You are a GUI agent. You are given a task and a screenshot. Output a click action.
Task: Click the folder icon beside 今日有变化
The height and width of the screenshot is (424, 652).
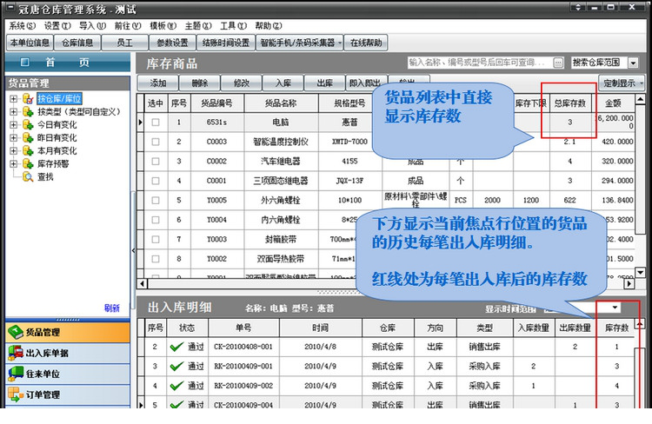tap(28, 125)
